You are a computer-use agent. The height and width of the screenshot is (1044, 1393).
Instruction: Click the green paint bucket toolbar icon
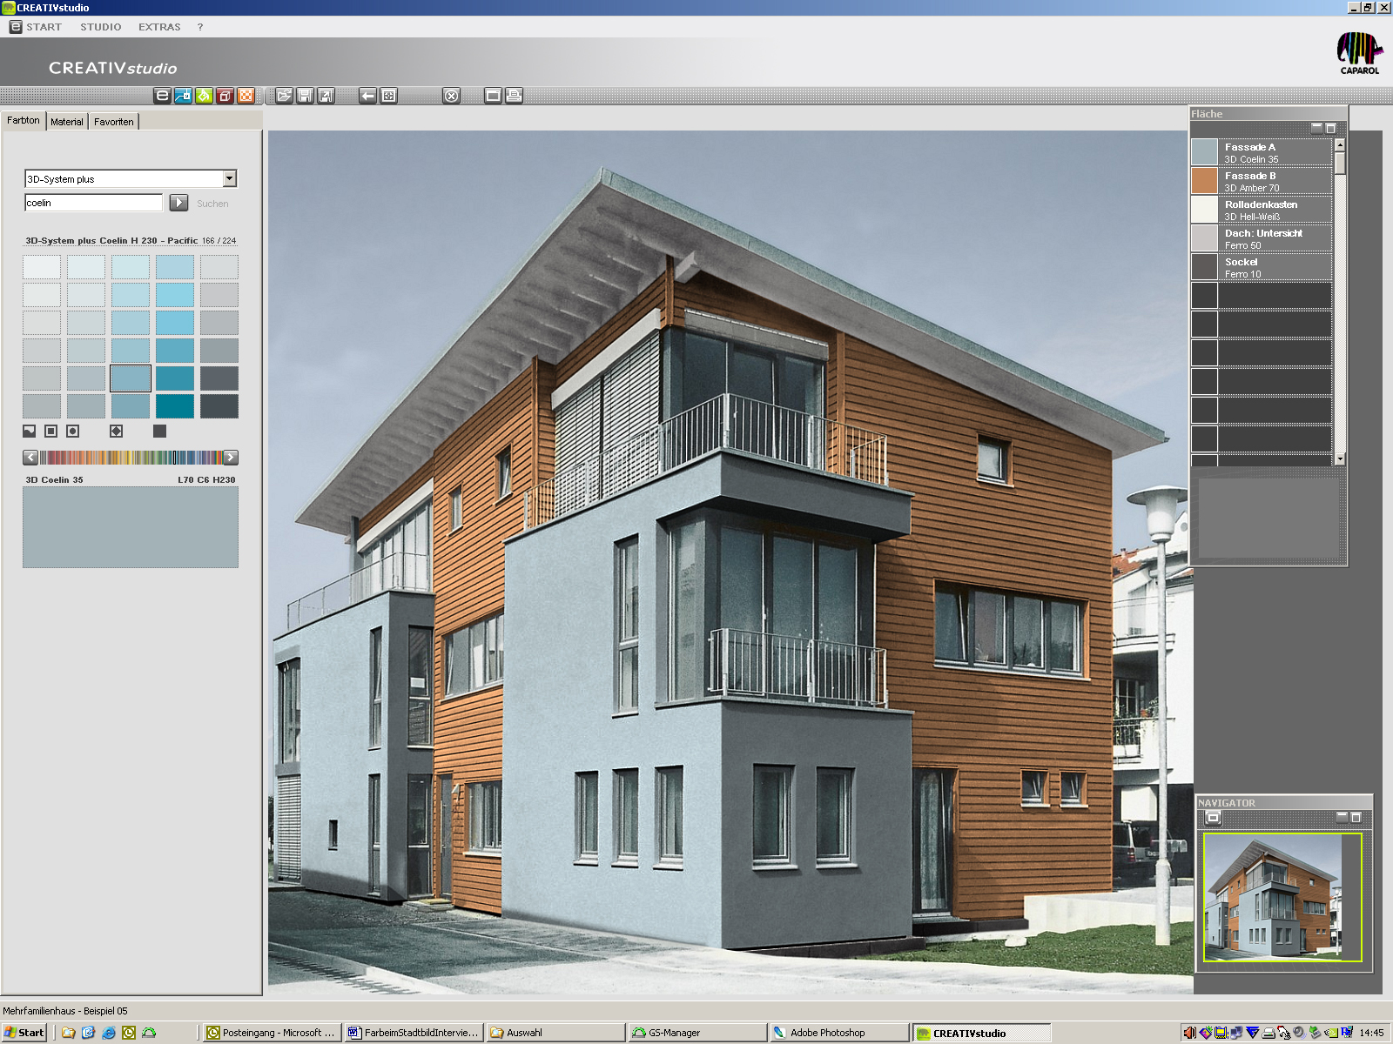click(204, 96)
